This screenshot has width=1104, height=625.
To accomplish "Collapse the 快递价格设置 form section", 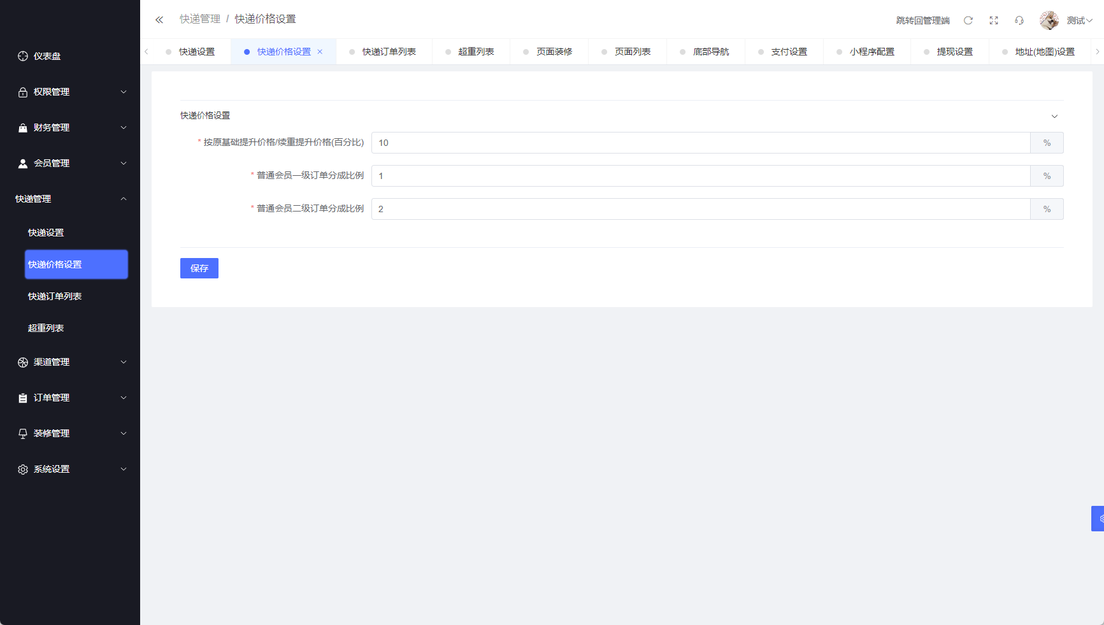I will click(1054, 116).
